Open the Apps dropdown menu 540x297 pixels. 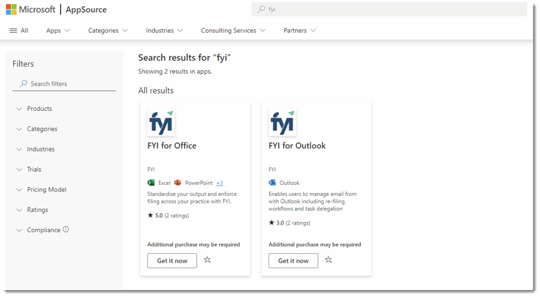tap(58, 30)
